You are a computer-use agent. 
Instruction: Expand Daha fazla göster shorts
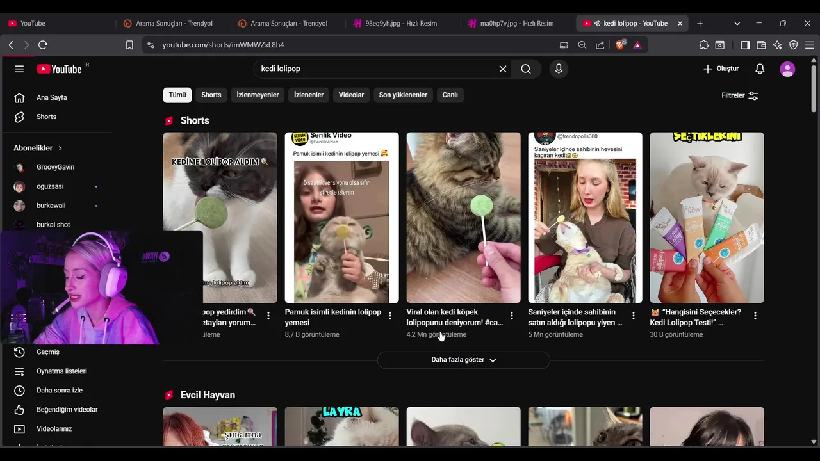tap(463, 360)
